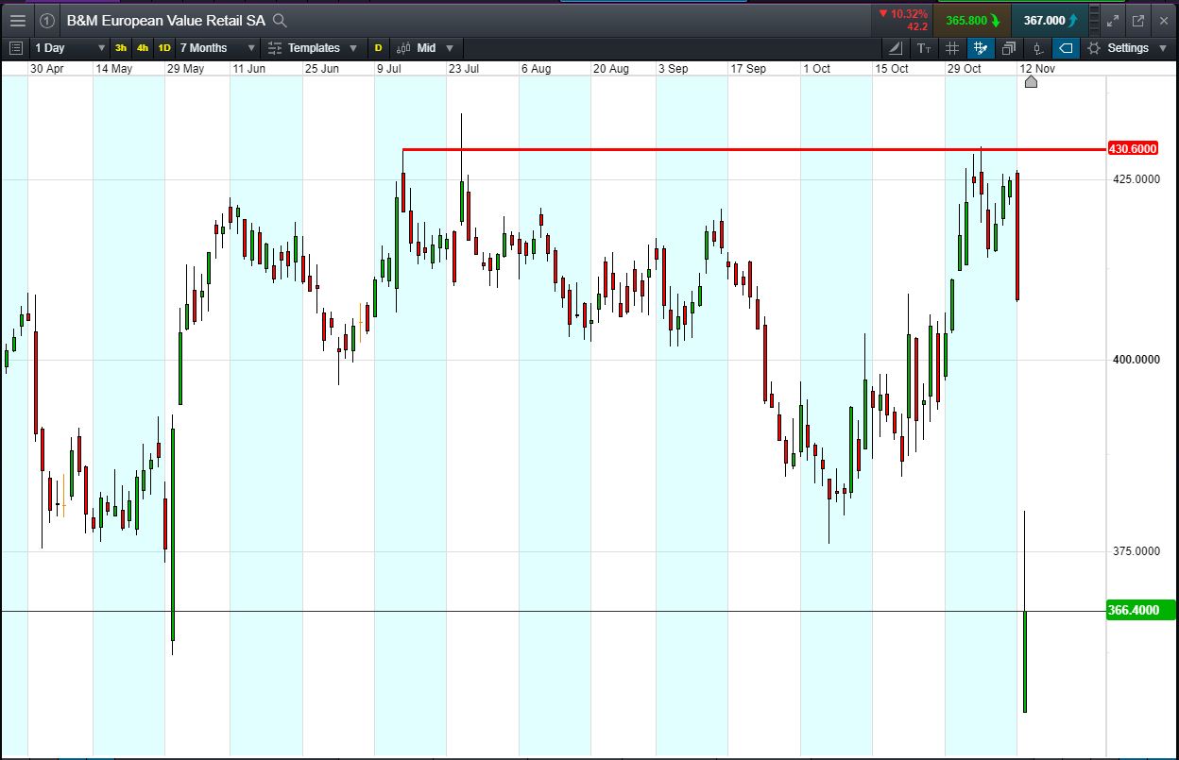Click the 12 Nov date label
Screen dimensions: 1179x760
(1037, 69)
